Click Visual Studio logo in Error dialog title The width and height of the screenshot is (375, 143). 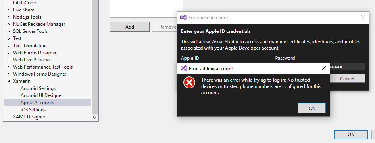(184, 69)
